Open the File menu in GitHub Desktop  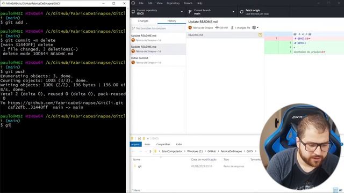[x=141, y=3]
